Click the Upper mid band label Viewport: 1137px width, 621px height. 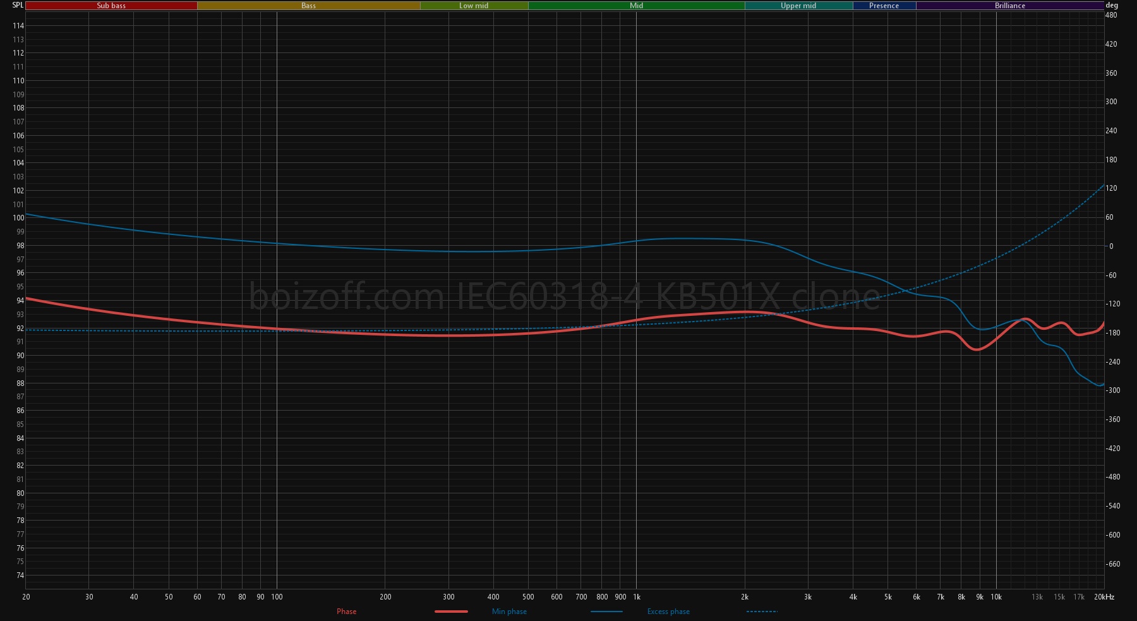[x=798, y=6]
